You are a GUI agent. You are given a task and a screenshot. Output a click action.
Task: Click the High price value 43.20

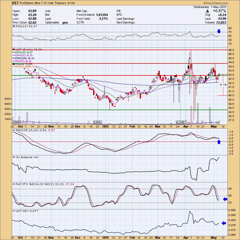32,15
